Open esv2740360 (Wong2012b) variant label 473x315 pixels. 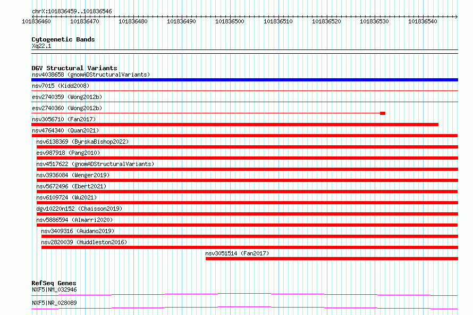67,108
